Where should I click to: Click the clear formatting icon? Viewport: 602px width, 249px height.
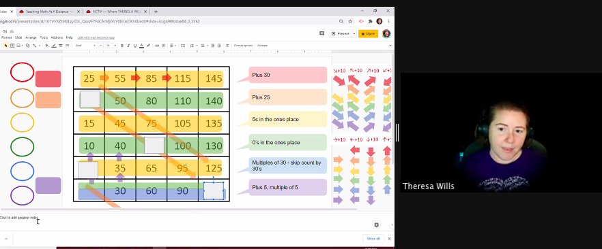pos(227,46)
